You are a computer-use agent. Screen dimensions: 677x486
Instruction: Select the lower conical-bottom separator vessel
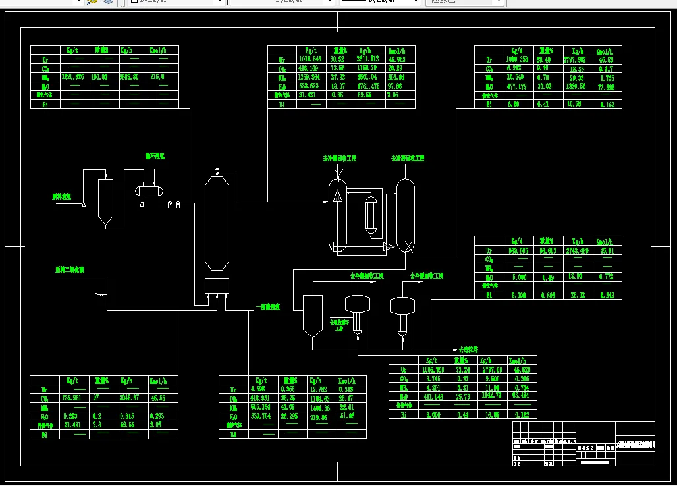[313, 316]
